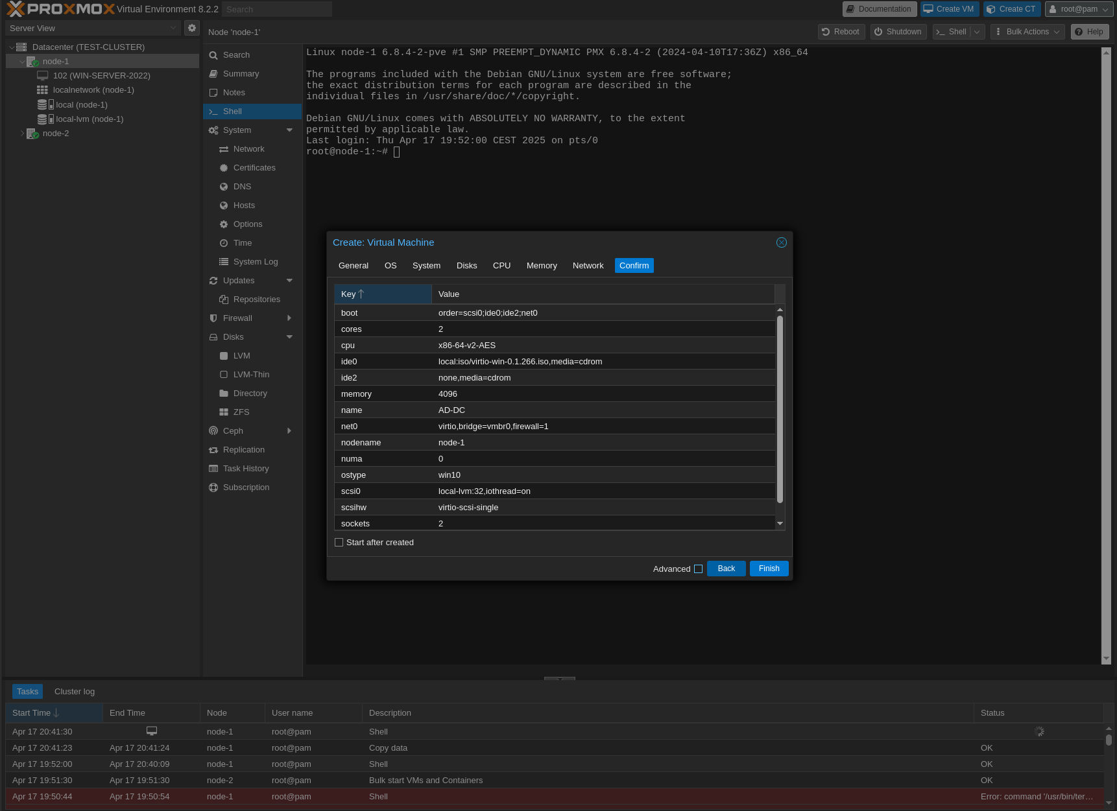View the Certificates page
This screenshot has width=1117, height=811.
[254, 167]
